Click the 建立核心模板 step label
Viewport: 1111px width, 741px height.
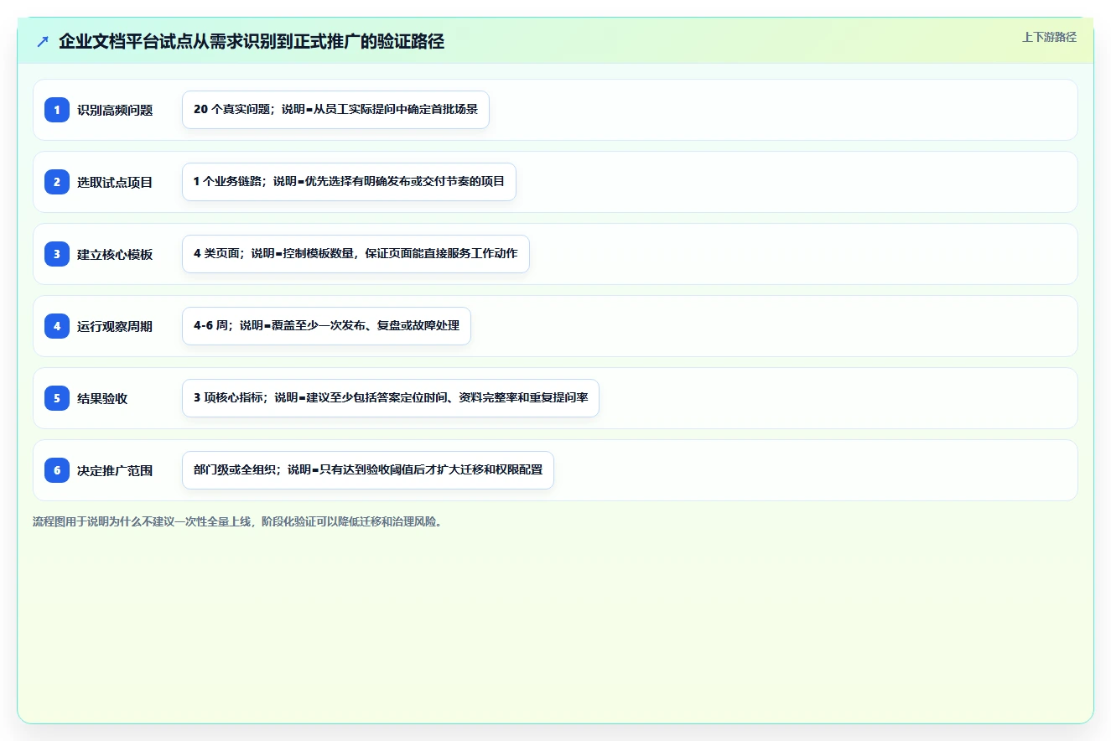pos(115,254)
